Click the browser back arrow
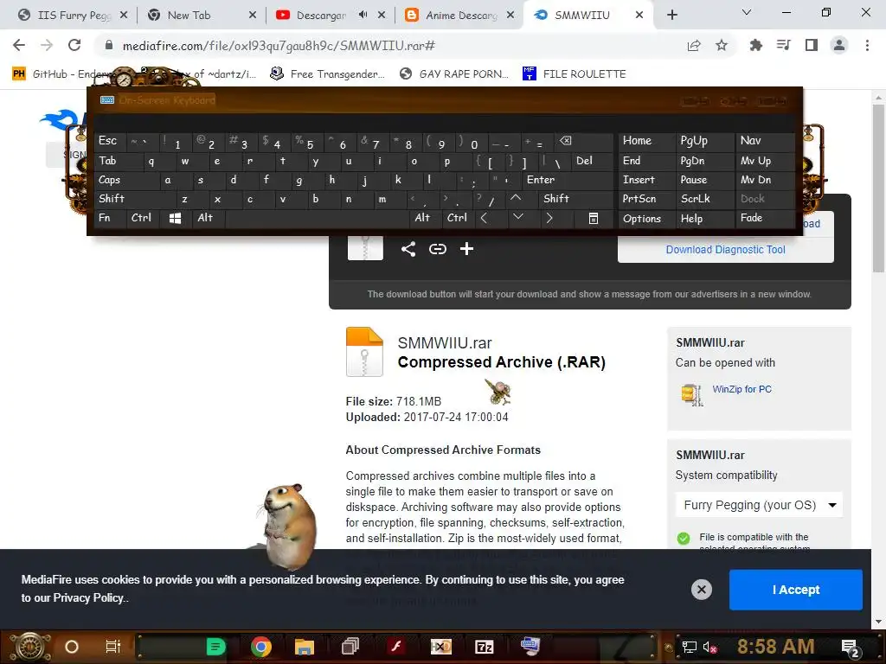This screenshot has height=664, width=886. (19, 45)
